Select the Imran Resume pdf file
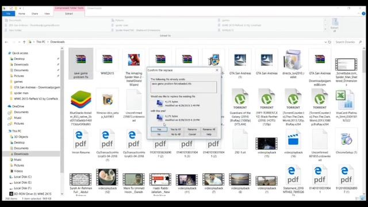 [80, 142]
